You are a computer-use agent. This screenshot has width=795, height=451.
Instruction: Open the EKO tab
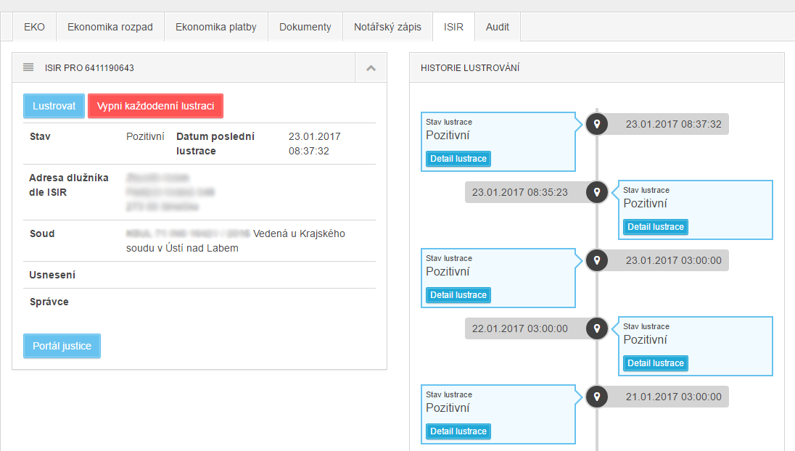34,27
